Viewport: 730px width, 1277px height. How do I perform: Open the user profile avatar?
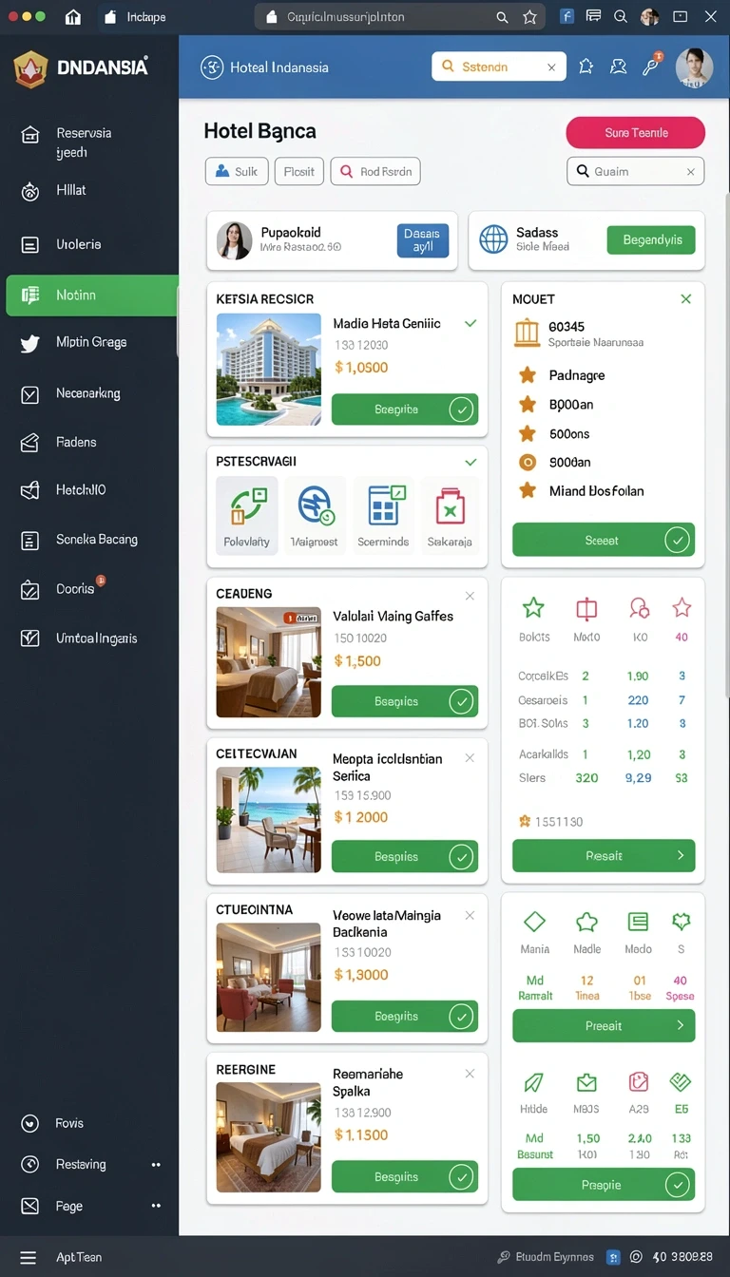tap(694, 67)
